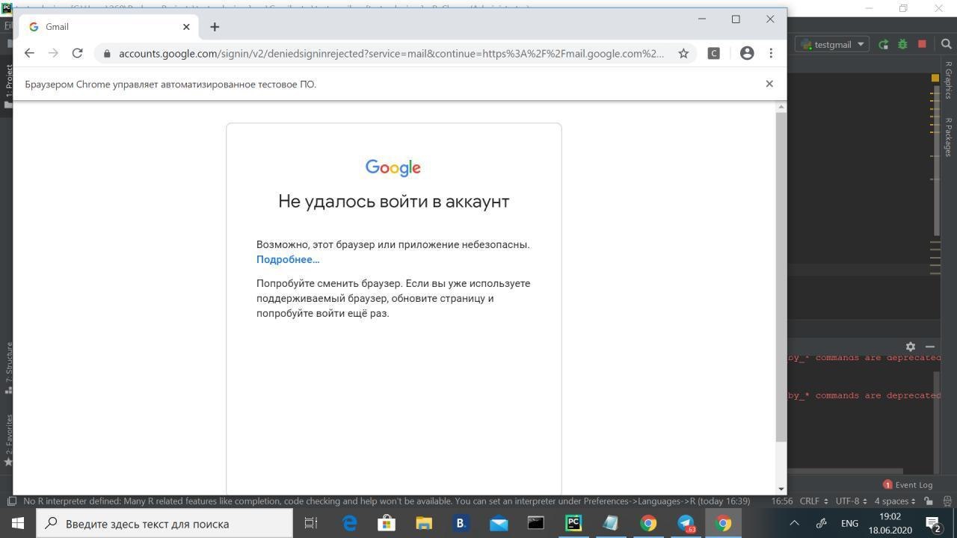Open the R Graphics side panel
The width and height of the screenshot is (957, 538).
tap(949, 80)
